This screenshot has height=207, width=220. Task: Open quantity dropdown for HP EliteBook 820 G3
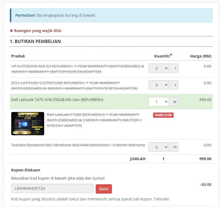[159, 68]
